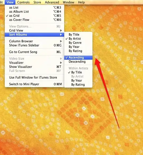Sort albums By Title in top group
The image size is (143, 155).
coord(78,35)
